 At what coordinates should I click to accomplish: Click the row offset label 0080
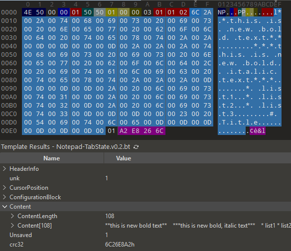(9, 80)
